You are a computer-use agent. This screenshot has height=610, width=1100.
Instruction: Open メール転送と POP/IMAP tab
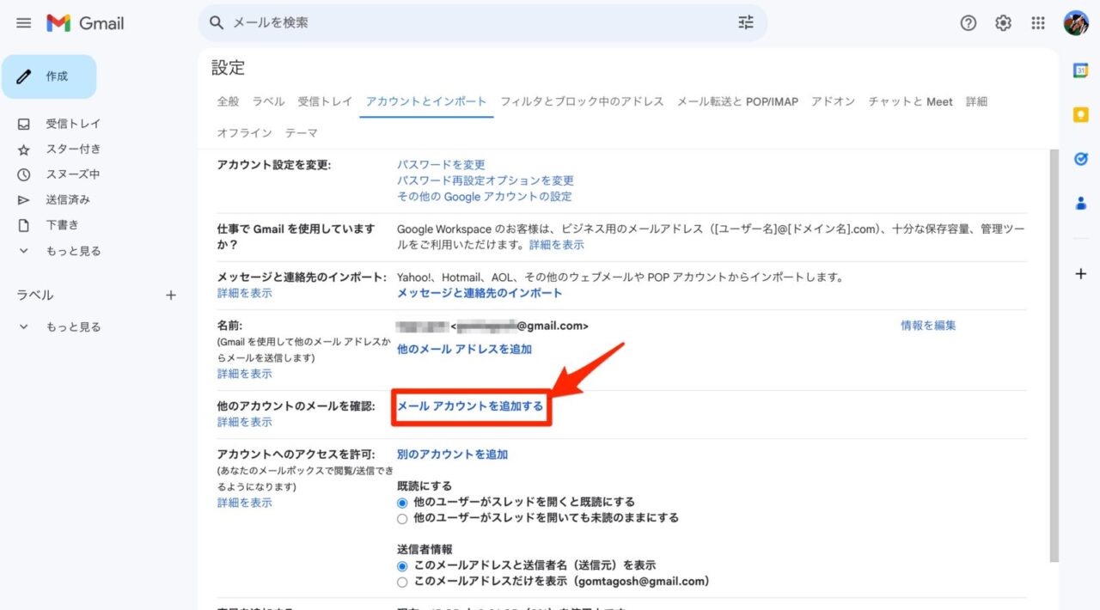pyautogui.click(x=737, y=101)
